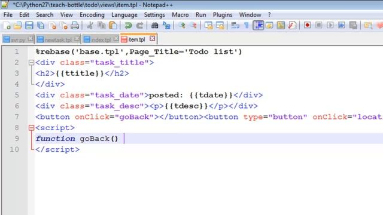Open the Run menu
The height and width of the screenshot is (215, 383).
(201, 15)
